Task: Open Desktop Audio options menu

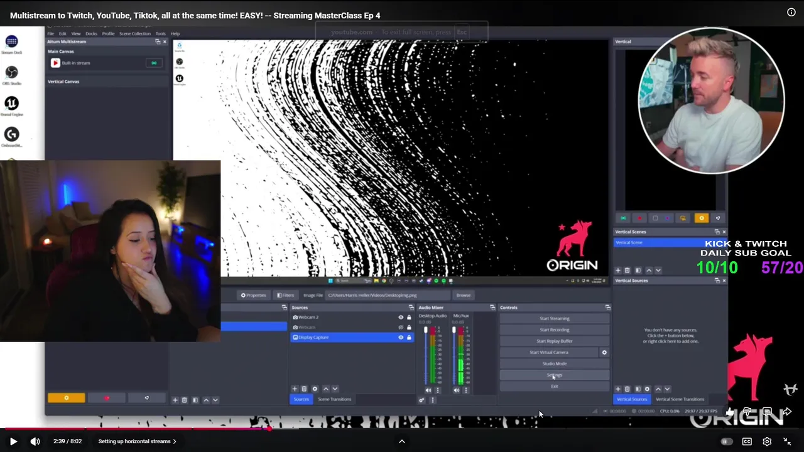Action: coord(438,390)
